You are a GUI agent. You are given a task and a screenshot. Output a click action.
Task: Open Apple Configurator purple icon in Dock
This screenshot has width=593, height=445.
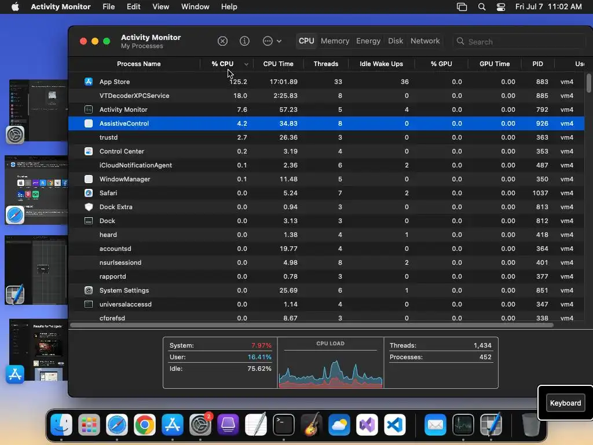(x=228, y=425)
